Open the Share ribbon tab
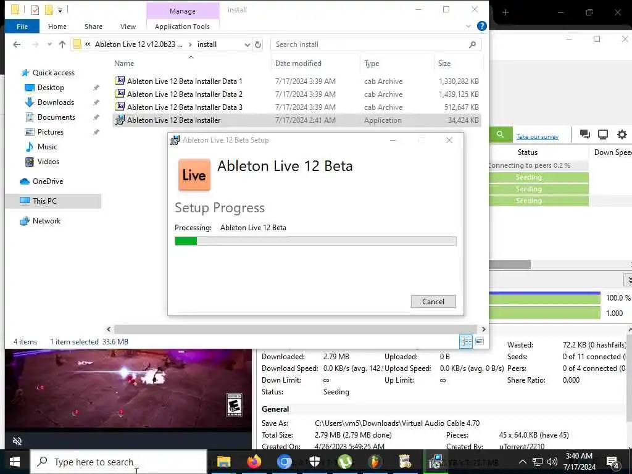 click(x=93, y=26)
